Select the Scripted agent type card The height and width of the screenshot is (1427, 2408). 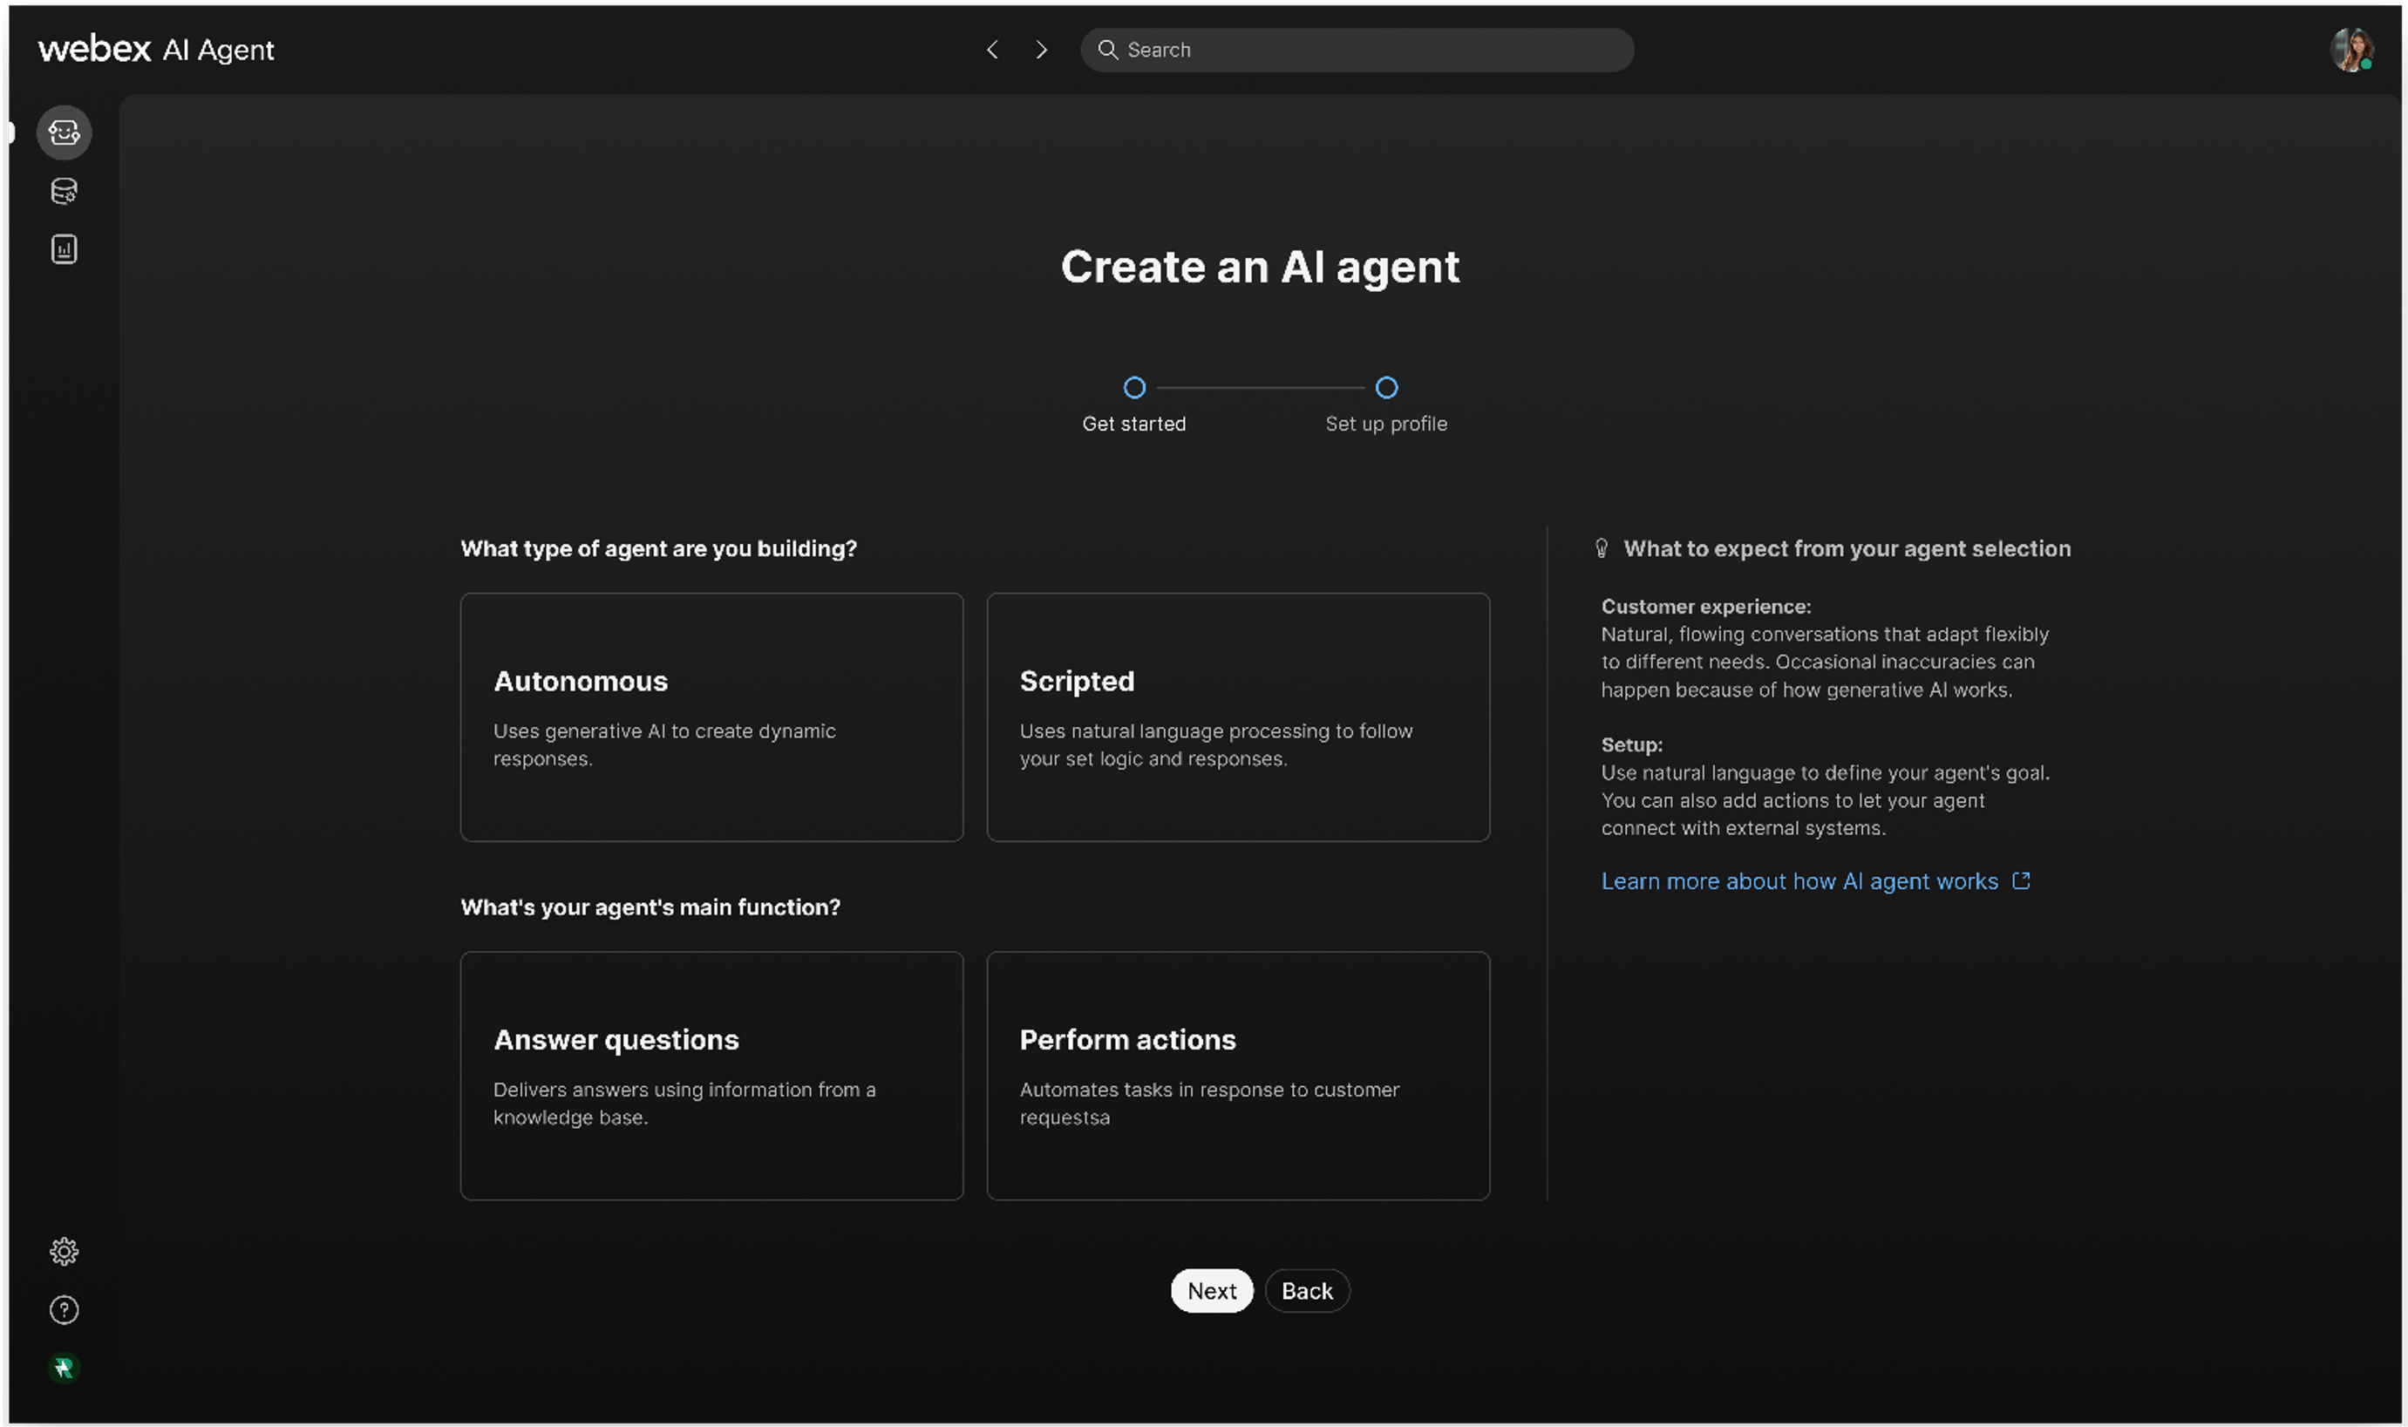pyautogui.click(x=1238, y=717)
